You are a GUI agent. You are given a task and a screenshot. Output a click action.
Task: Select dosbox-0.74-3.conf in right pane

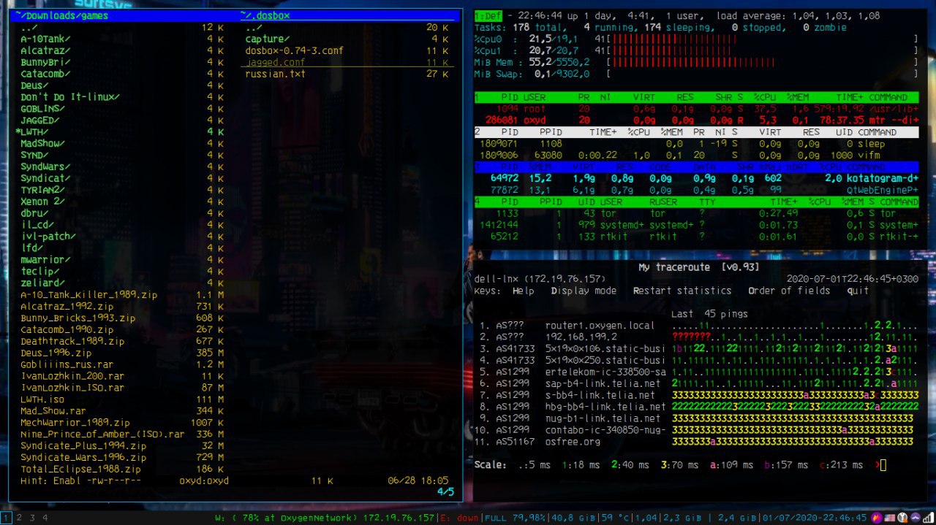click(x=294, y=51)
